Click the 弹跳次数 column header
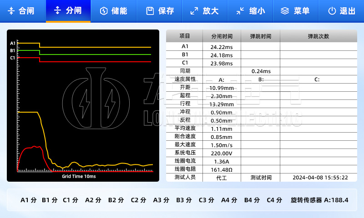Viewport: 364px width, 218px height. (318, 36)
